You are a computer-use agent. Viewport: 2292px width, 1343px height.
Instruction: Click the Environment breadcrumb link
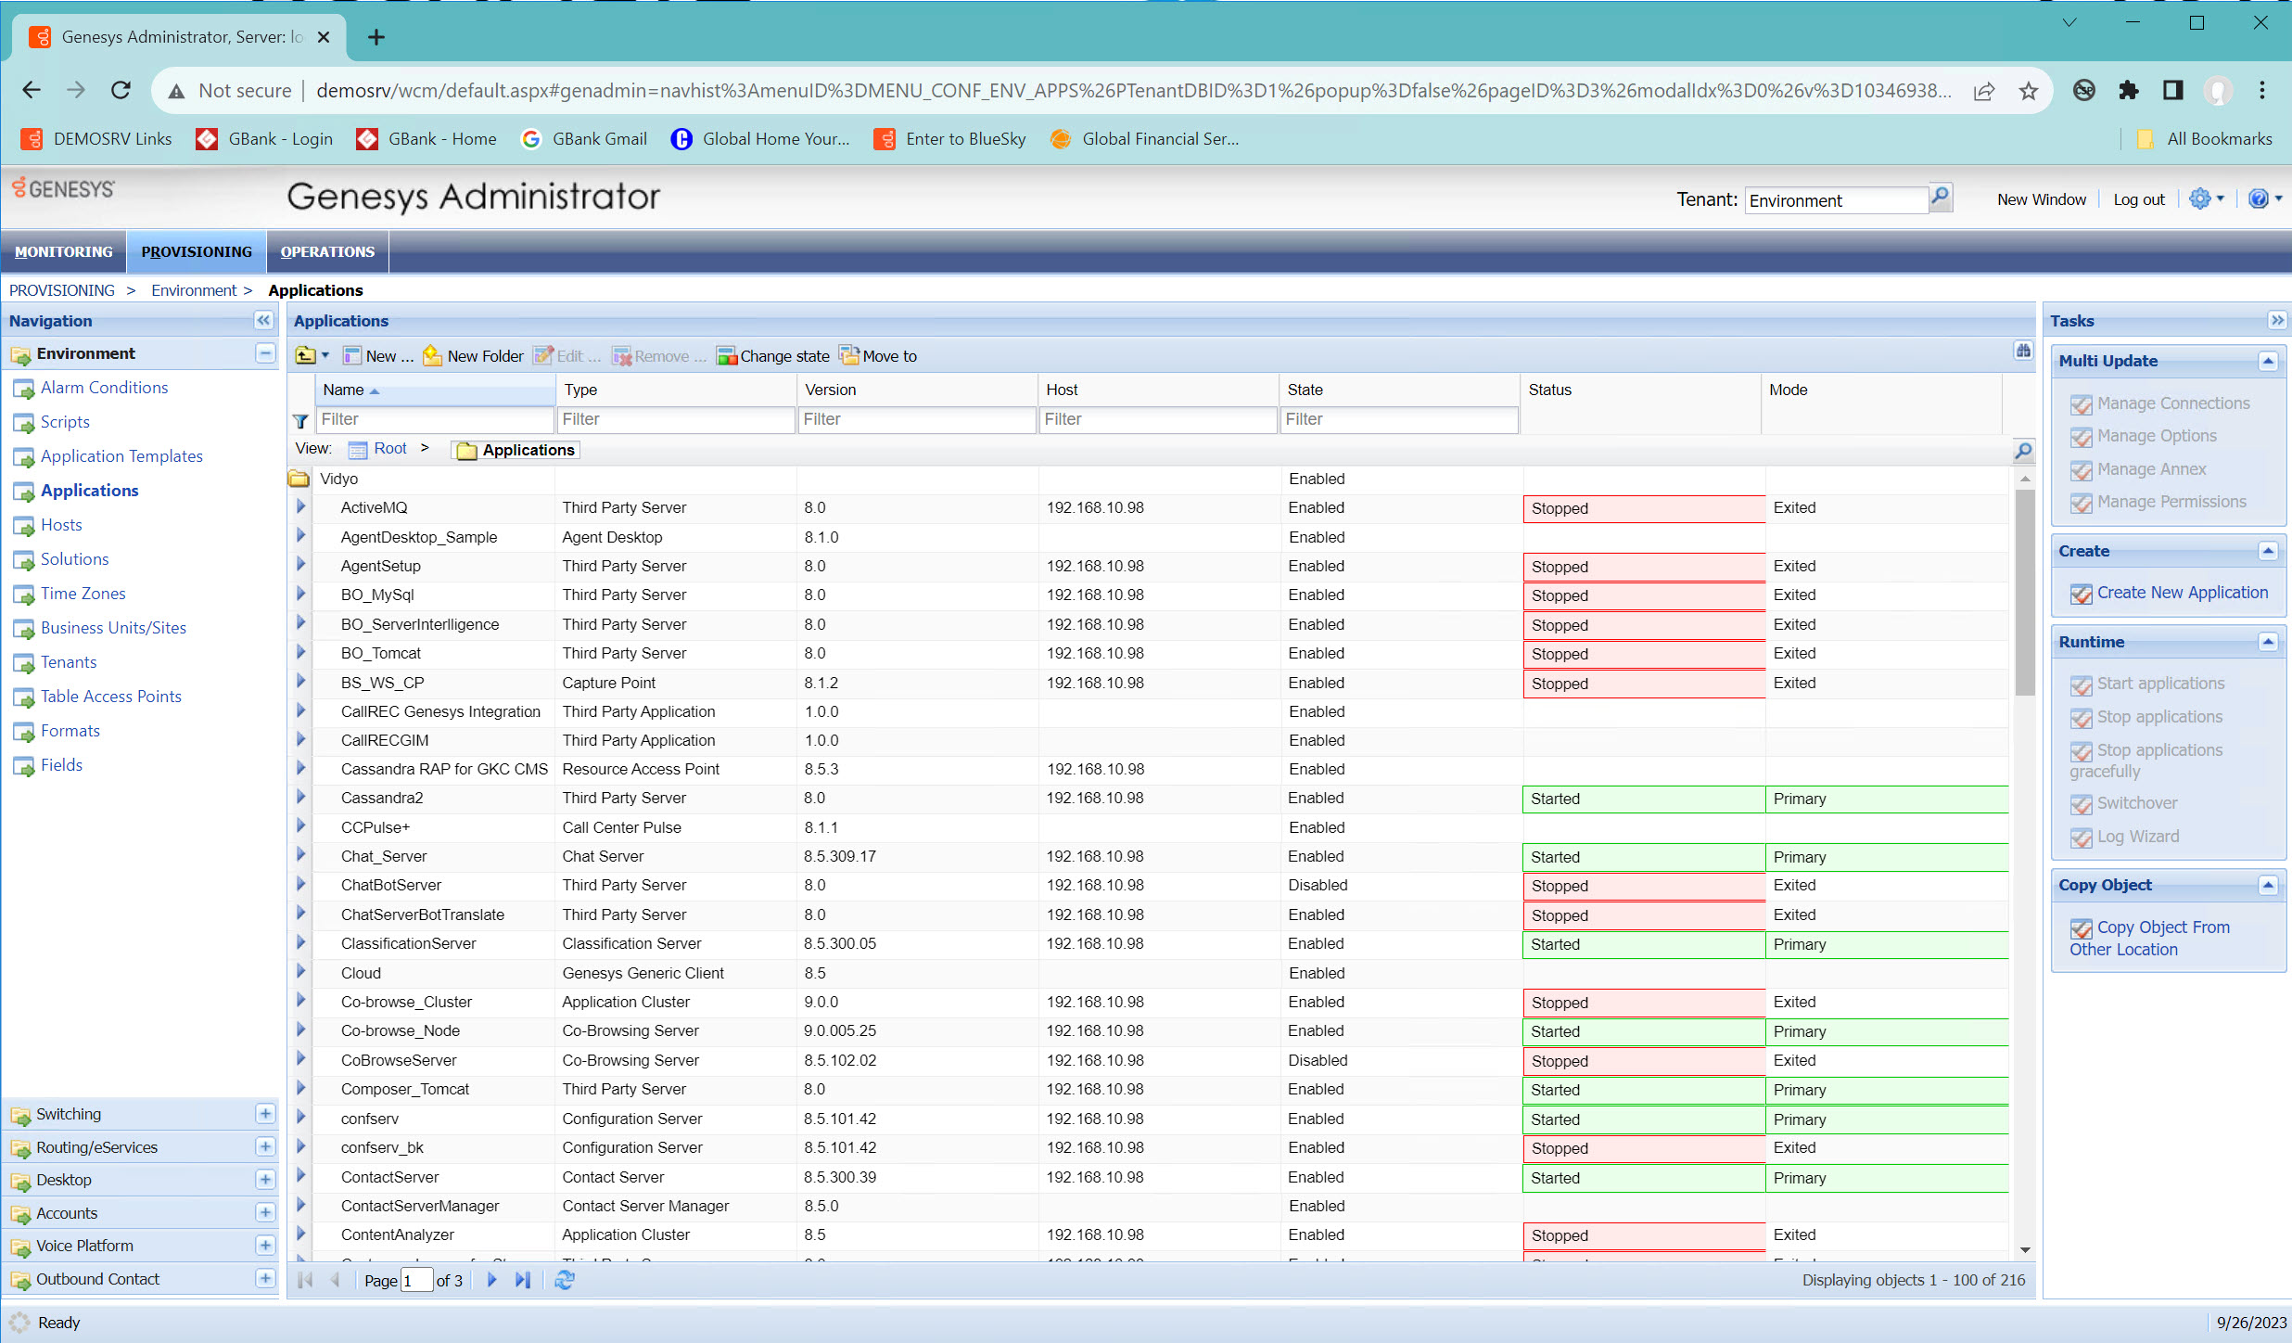194,290
